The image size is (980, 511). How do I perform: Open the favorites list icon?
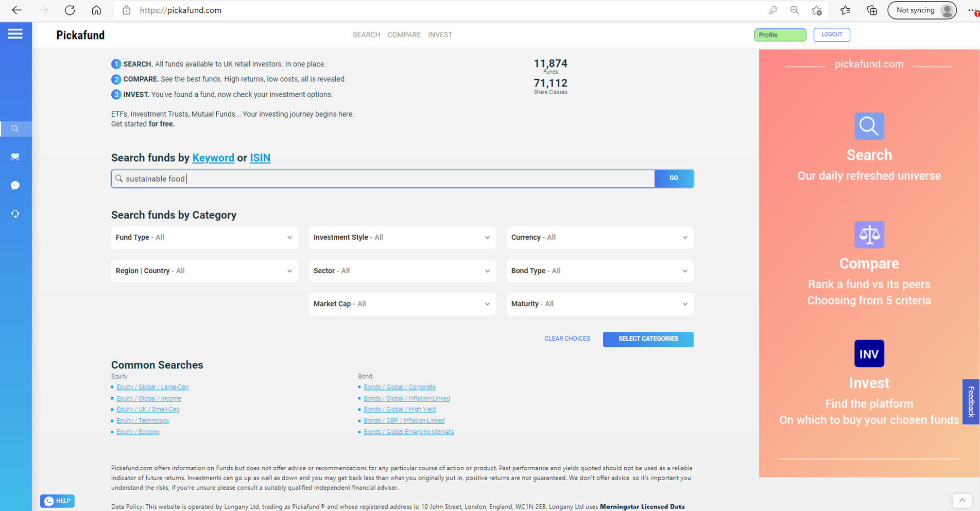coord(845,10)
